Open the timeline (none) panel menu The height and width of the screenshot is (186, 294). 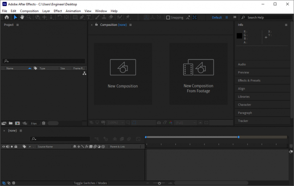21,131
